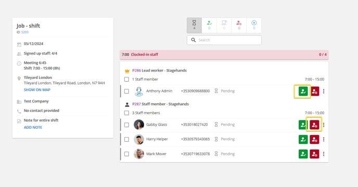Click the name Gabby Glass
This screenshot has width=358, height=187.
tap(157, 125)
